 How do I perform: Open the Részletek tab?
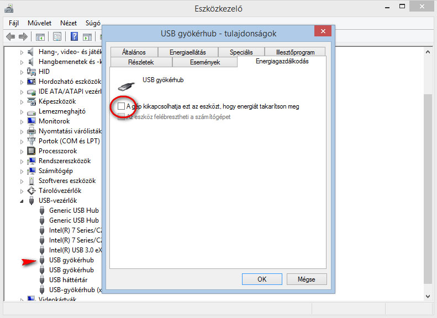click(141, 62)
